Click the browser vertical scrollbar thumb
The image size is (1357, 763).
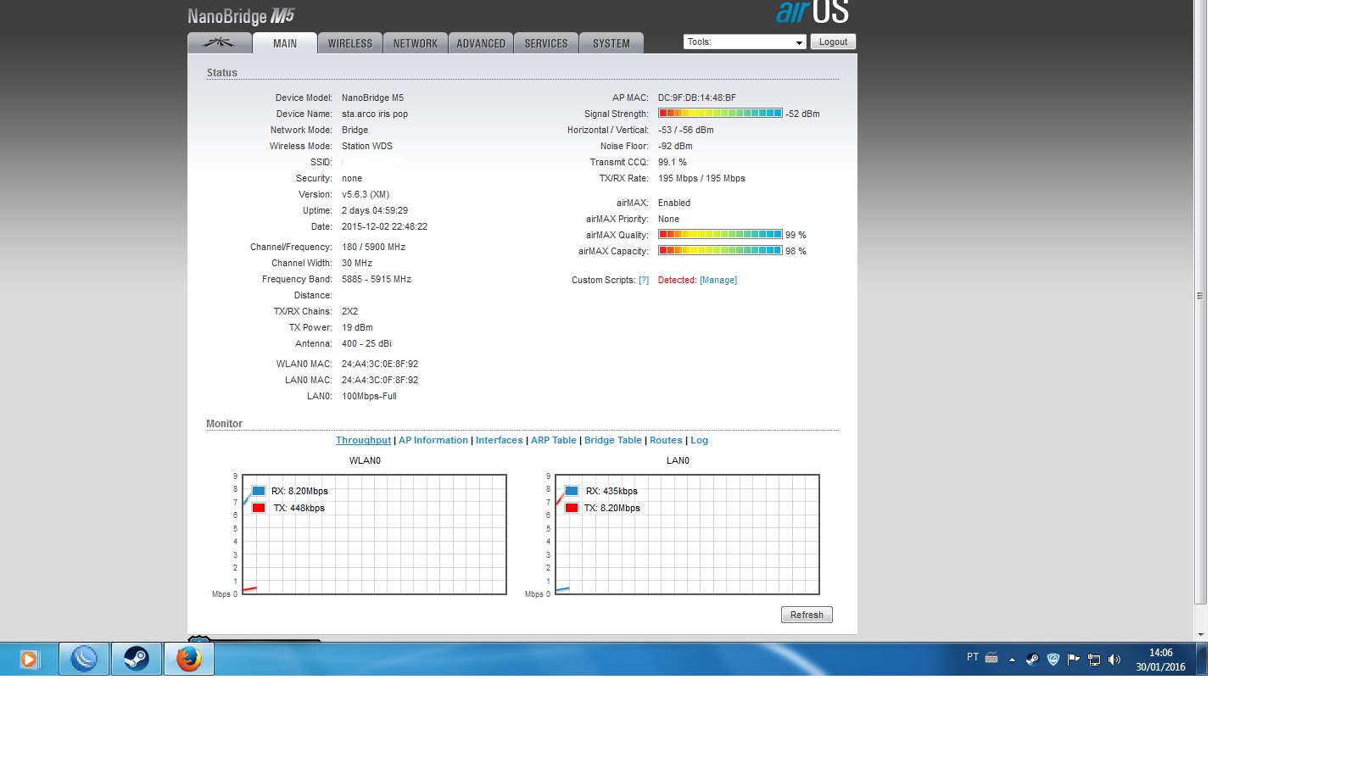(x=1200, y=302)
